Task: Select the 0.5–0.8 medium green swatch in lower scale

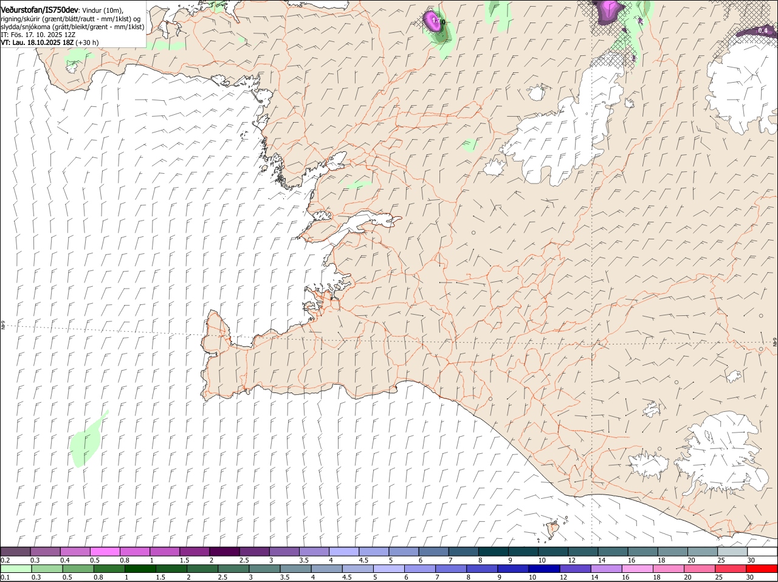Action: click(78, 569)
